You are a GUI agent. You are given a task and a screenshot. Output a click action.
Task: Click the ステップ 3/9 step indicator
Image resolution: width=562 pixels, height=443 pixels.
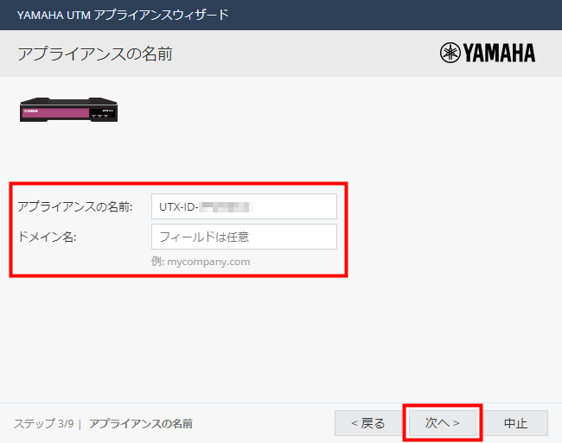[43, 424]
